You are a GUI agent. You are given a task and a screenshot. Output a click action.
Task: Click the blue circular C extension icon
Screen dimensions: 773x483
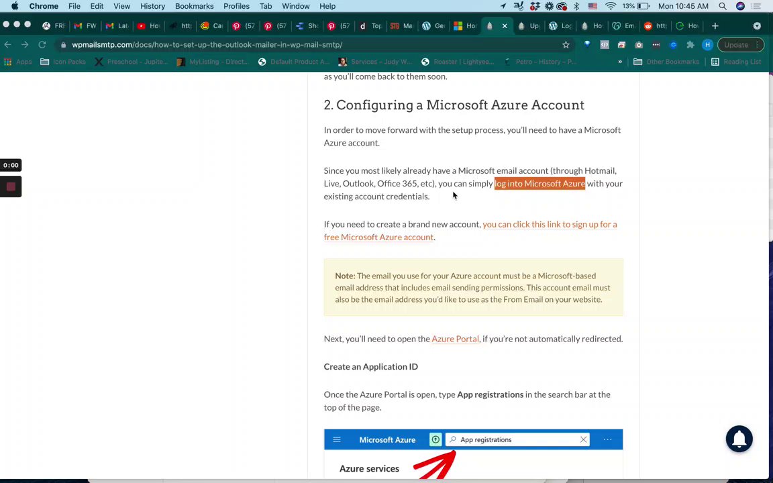click(x=673, y=45)
